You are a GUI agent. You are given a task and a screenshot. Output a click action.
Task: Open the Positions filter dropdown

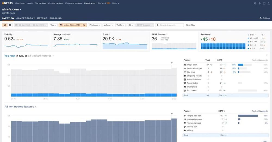pos(95,25)
